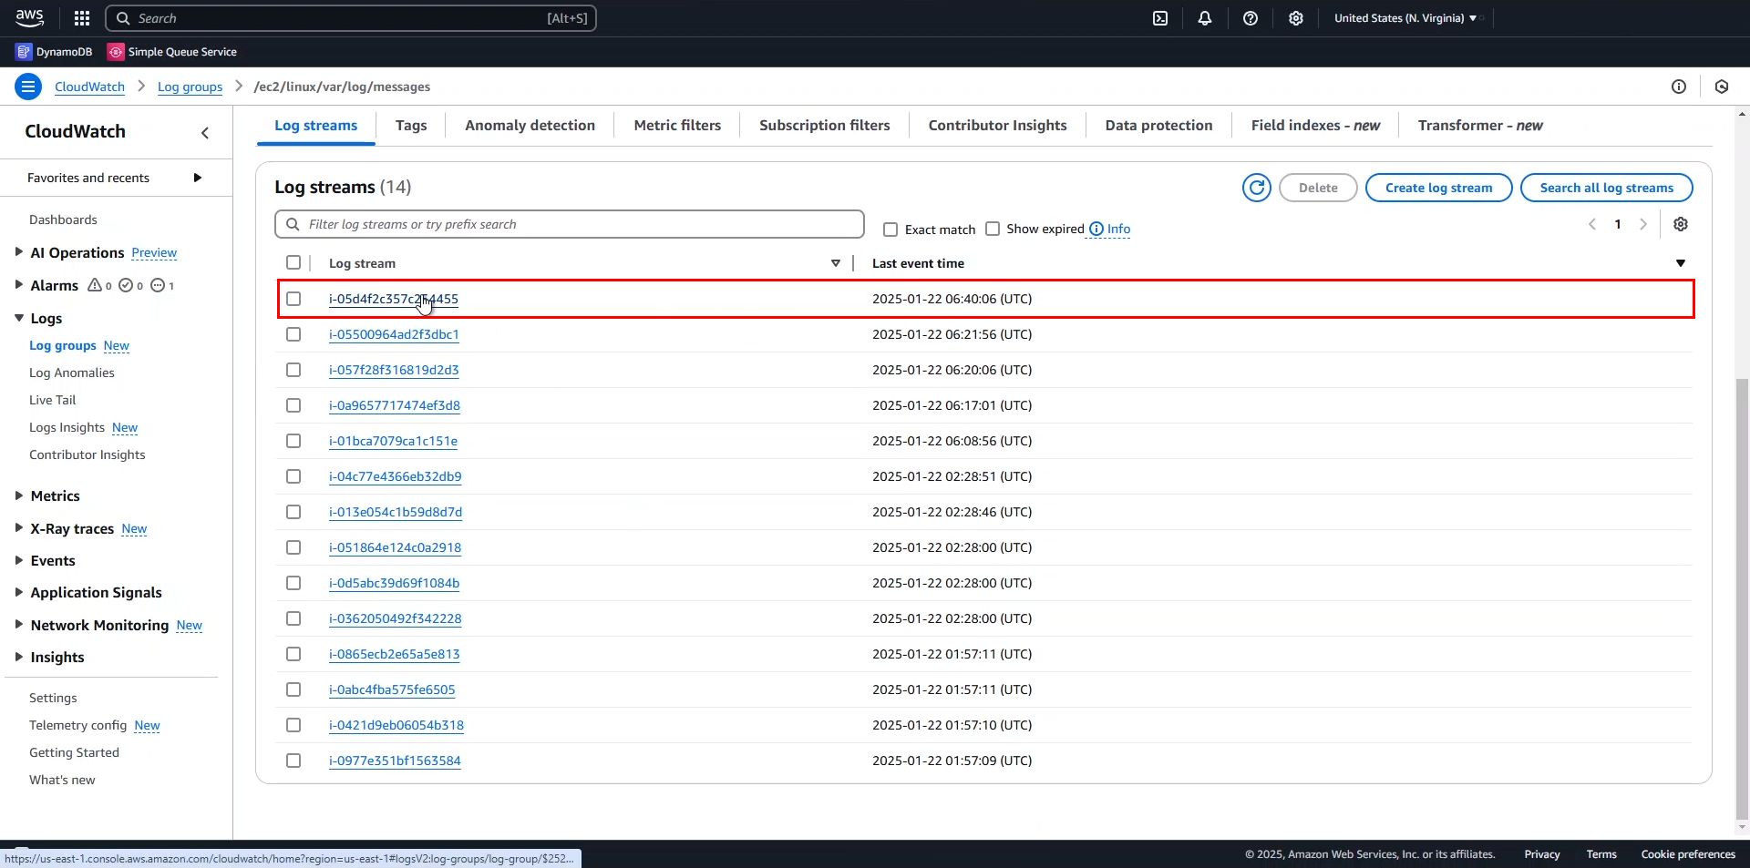Open the Subscription filters tab

824,126
